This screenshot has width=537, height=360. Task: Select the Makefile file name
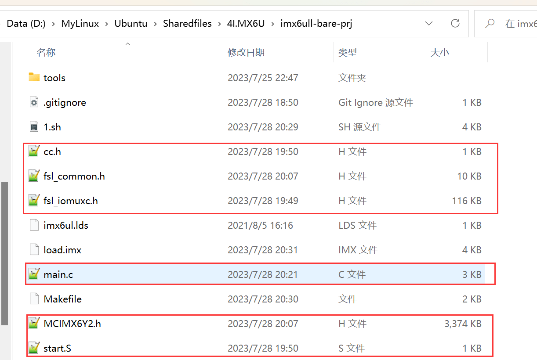coord(63,299)
